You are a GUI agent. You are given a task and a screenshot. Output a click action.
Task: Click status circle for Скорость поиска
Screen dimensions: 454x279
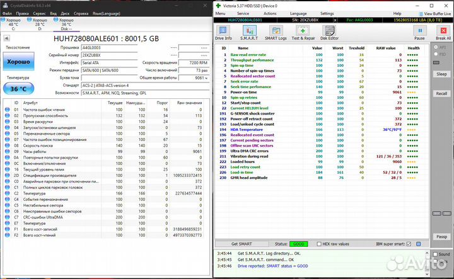(x=7, y=145)
